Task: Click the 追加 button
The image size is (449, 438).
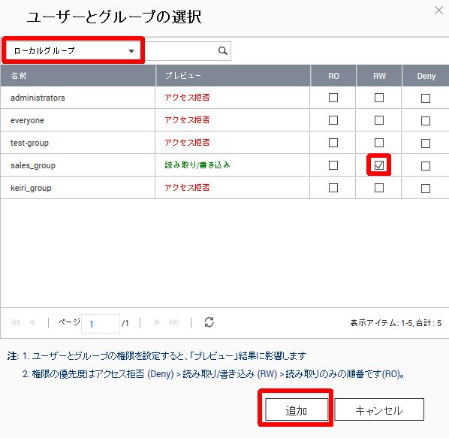Action: point(297,409)
